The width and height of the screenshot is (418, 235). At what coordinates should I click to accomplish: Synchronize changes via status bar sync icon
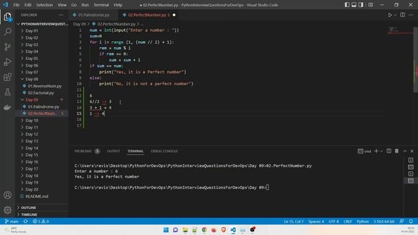point(25,221)
